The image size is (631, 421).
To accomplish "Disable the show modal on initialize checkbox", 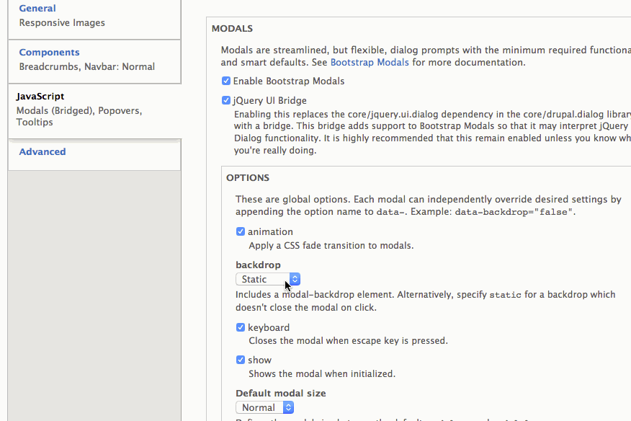I will pyautogui.click(x=240, y=360).
